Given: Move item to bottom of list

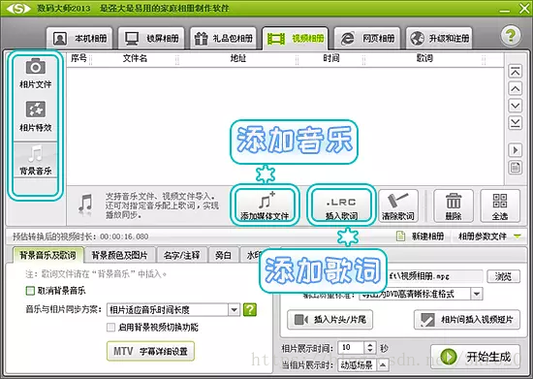Looking at the screenshot, I should pos(516,123).
